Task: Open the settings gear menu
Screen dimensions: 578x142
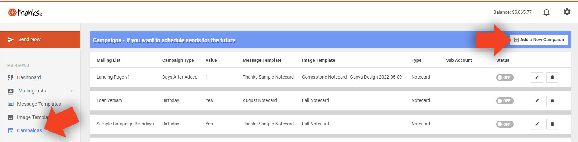Action: pos(567,12)
